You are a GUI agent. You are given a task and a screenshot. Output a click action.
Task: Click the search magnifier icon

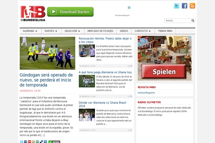tap(193, 20)
